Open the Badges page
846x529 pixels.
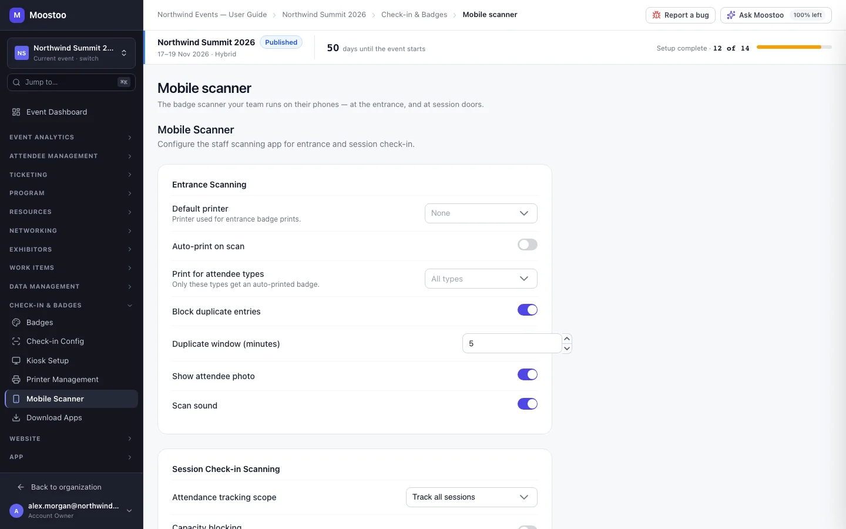pyautogui.click(x=72, y=323)
